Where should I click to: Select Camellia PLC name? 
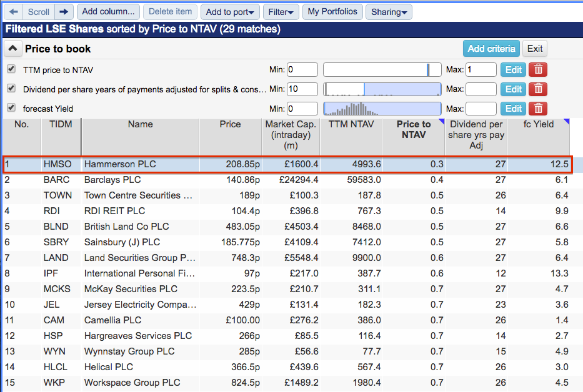(112, 320)
